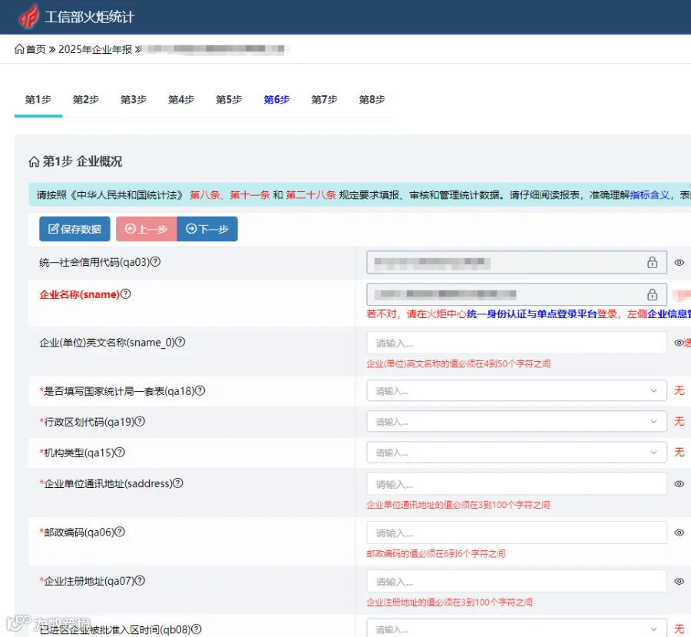Focus the 企业(单位)英文名称 input field

(x=517, y=343)
